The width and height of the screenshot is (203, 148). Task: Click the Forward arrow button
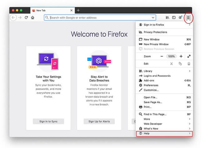point(20,18)
